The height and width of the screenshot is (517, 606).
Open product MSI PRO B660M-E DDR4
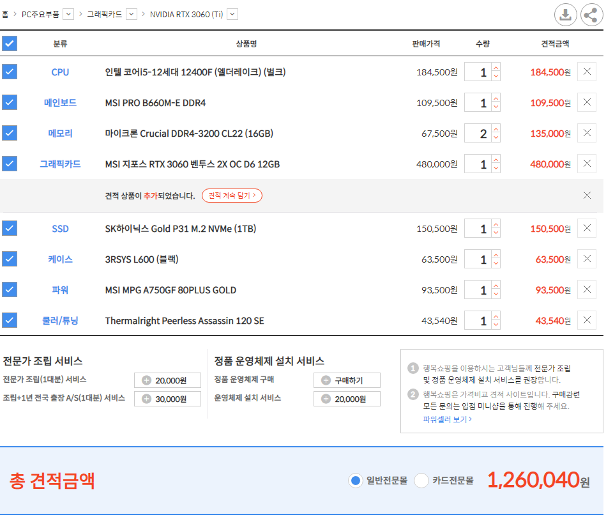click(x=155, y=103)
